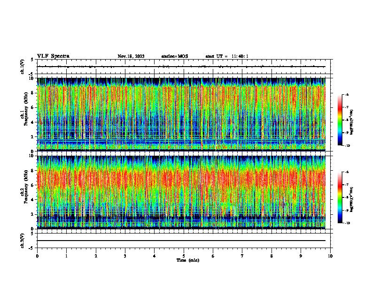Click the ch.2 color bar log(PSD) label

tap(352, 199)
